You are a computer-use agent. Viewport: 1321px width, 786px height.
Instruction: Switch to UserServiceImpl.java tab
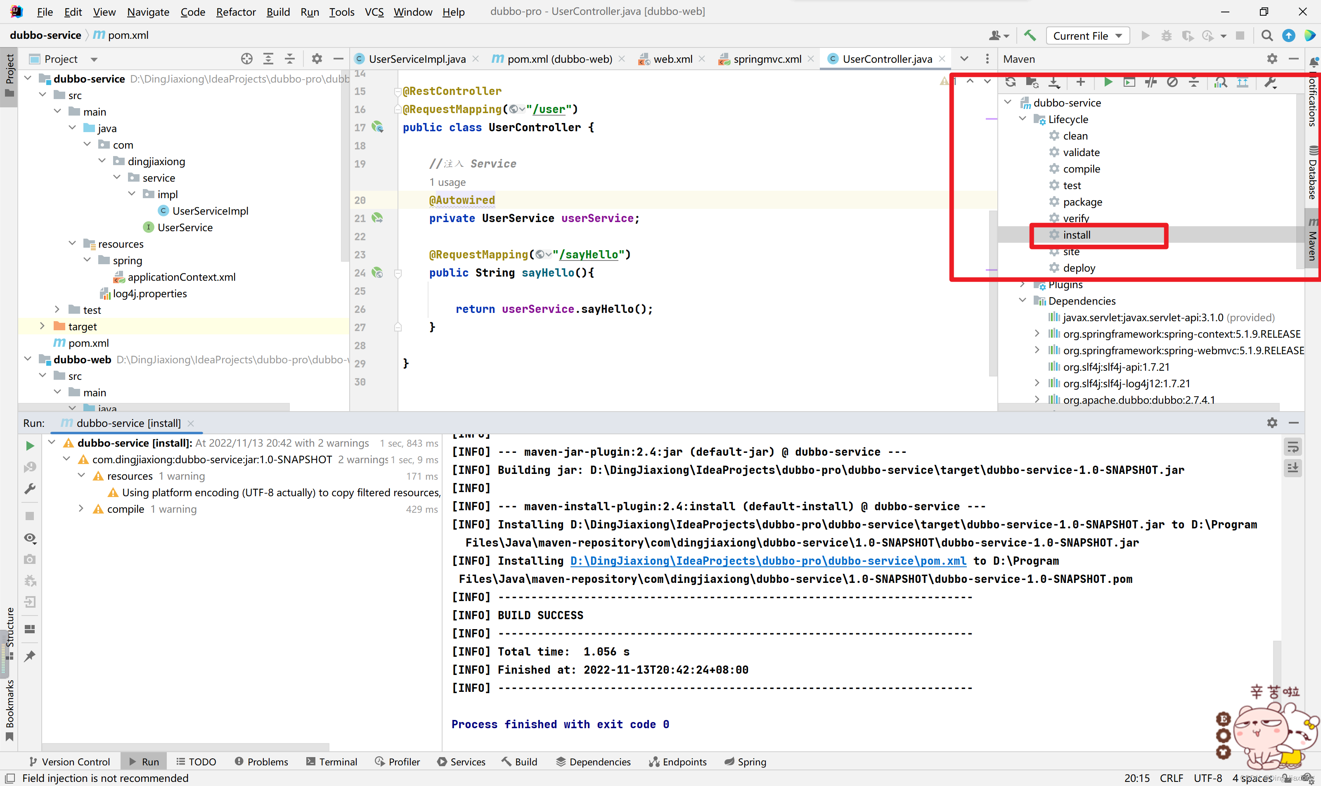[x=417, y=59]
